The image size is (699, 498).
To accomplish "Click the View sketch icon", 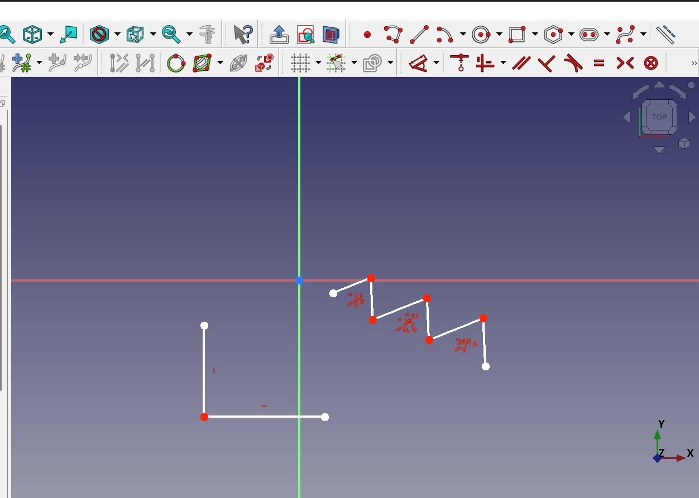I will [305, 35].
